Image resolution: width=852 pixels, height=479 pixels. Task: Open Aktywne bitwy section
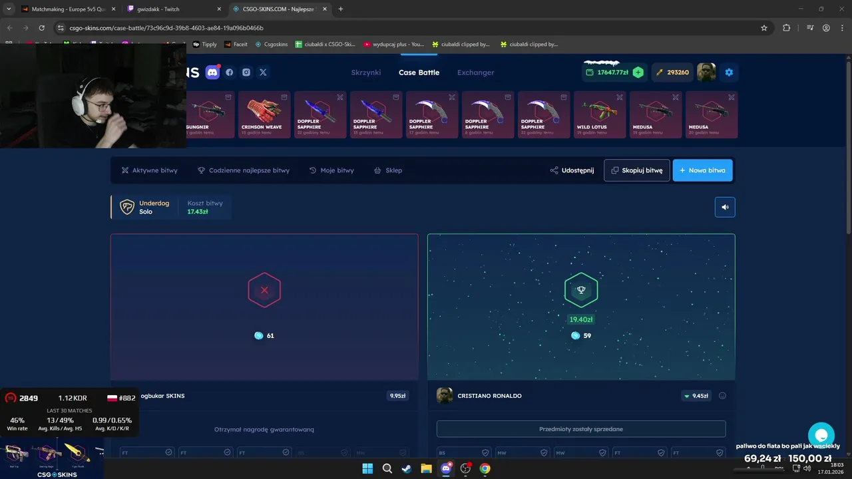coord(150,170)
